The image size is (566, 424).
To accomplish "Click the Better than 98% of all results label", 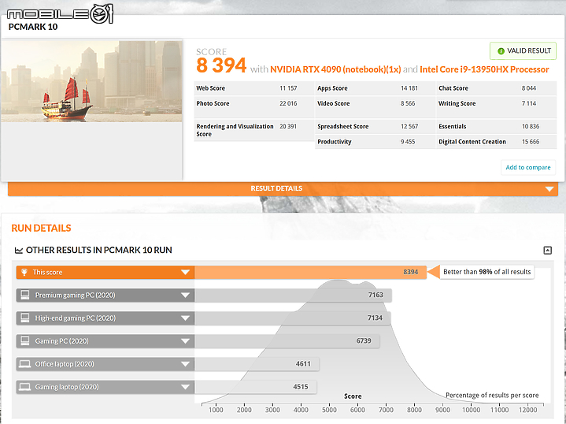I will click(487, 272).
